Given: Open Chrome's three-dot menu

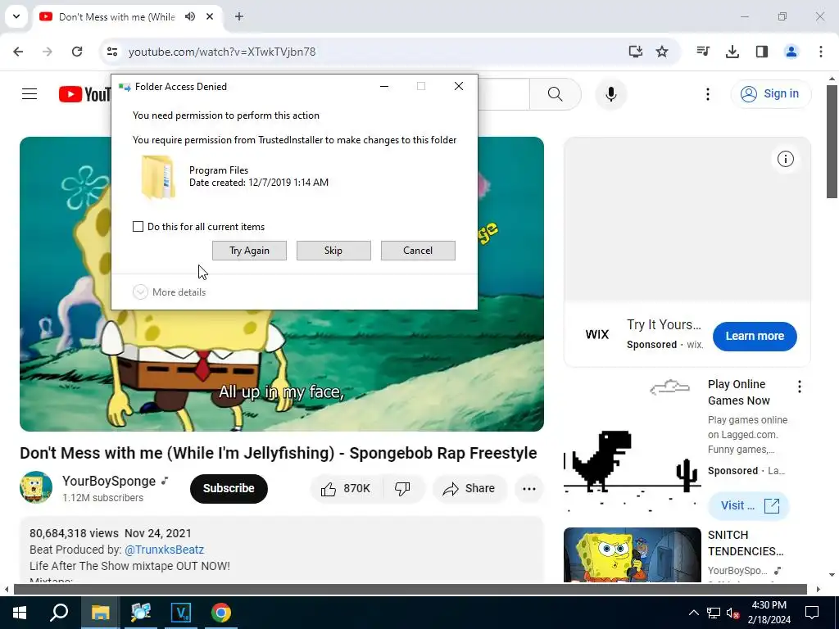Looking at the screenshot, I should click(821, 52).
